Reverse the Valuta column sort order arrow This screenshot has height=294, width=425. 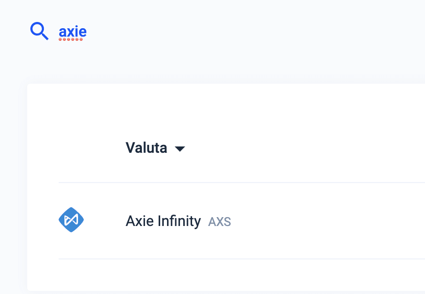tap(180, 149)
